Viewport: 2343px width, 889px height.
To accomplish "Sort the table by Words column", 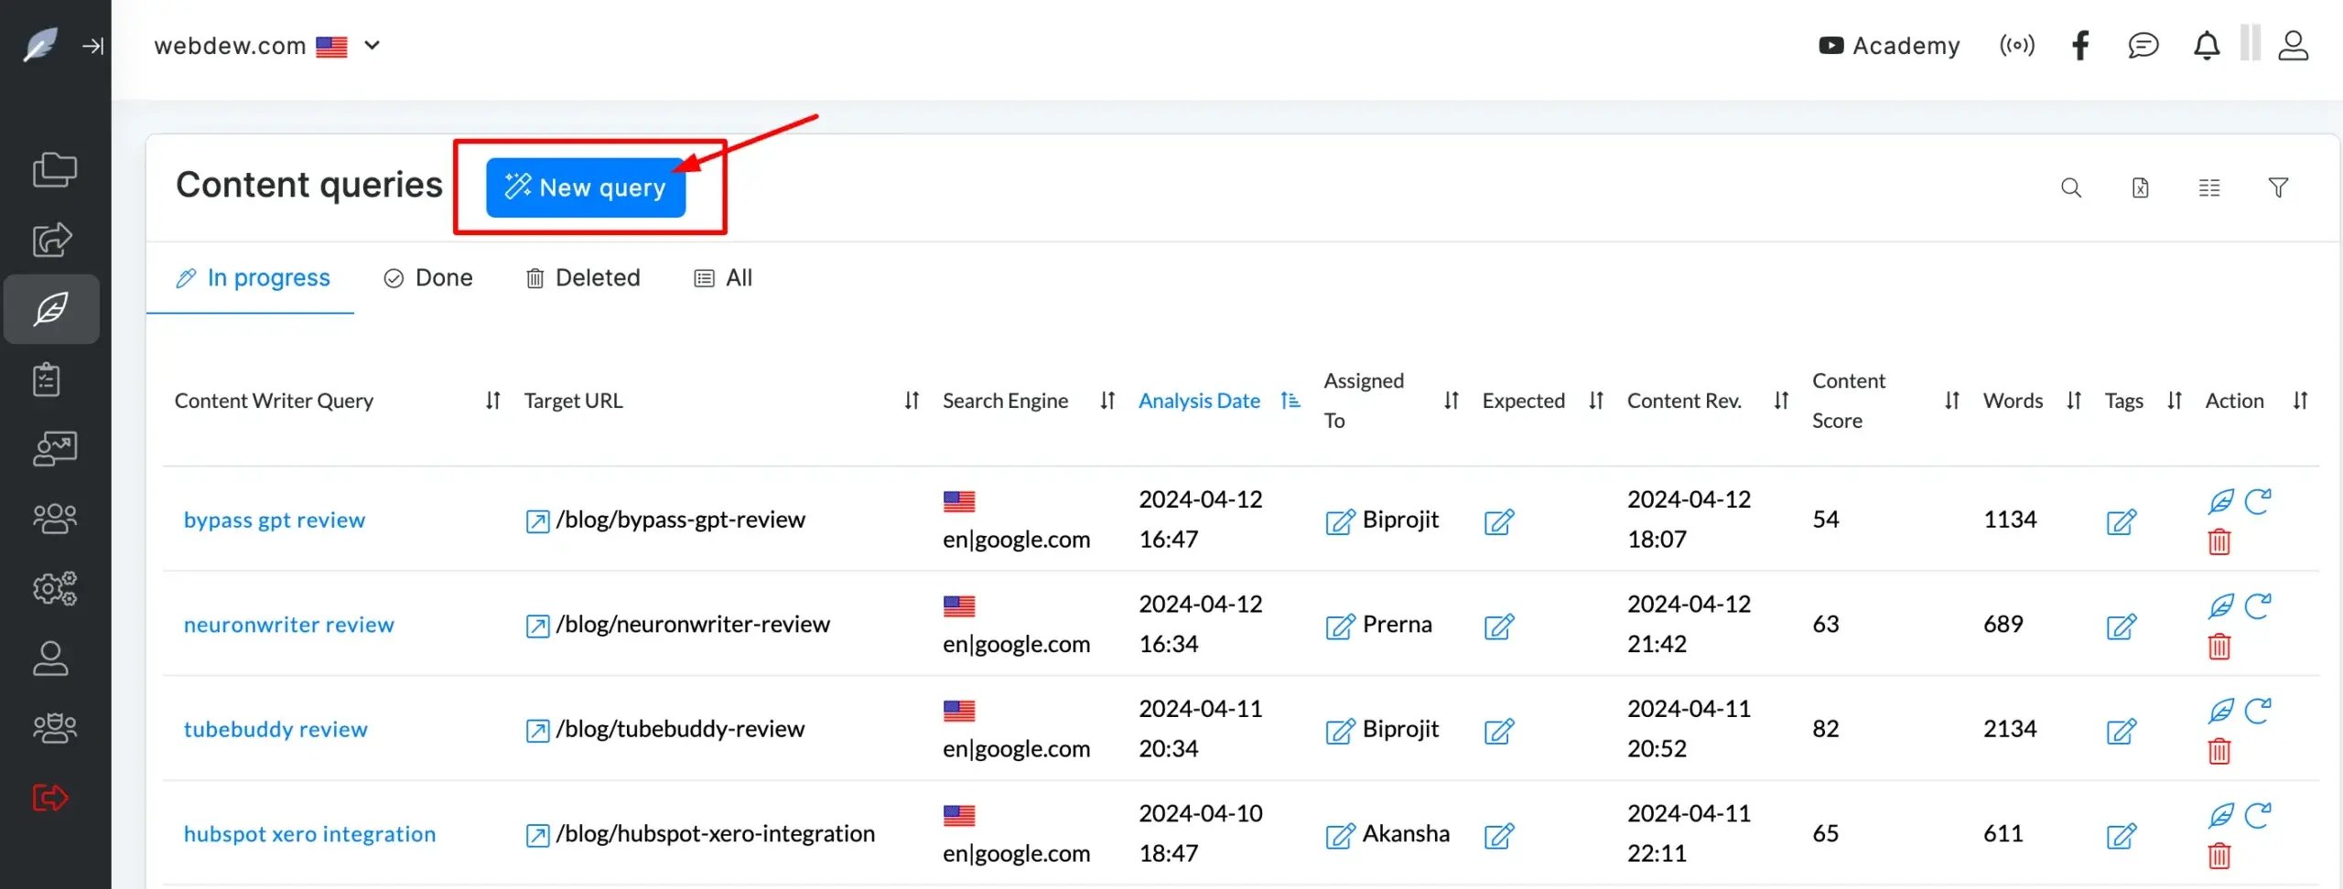I will [2073, 401].
